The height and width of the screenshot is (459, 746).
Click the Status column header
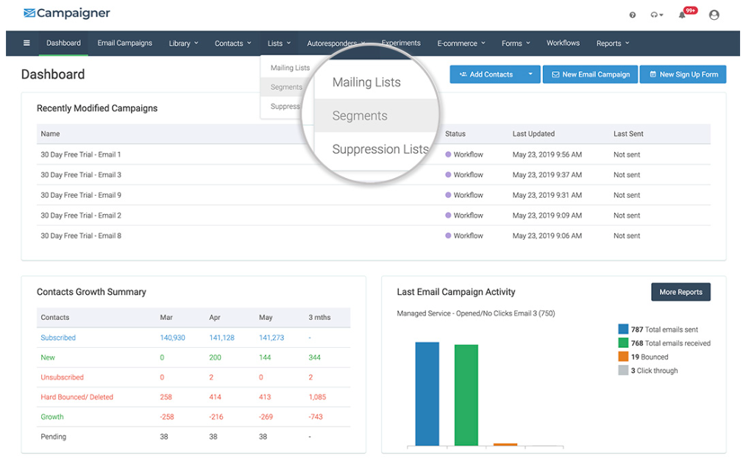[455, 134]
